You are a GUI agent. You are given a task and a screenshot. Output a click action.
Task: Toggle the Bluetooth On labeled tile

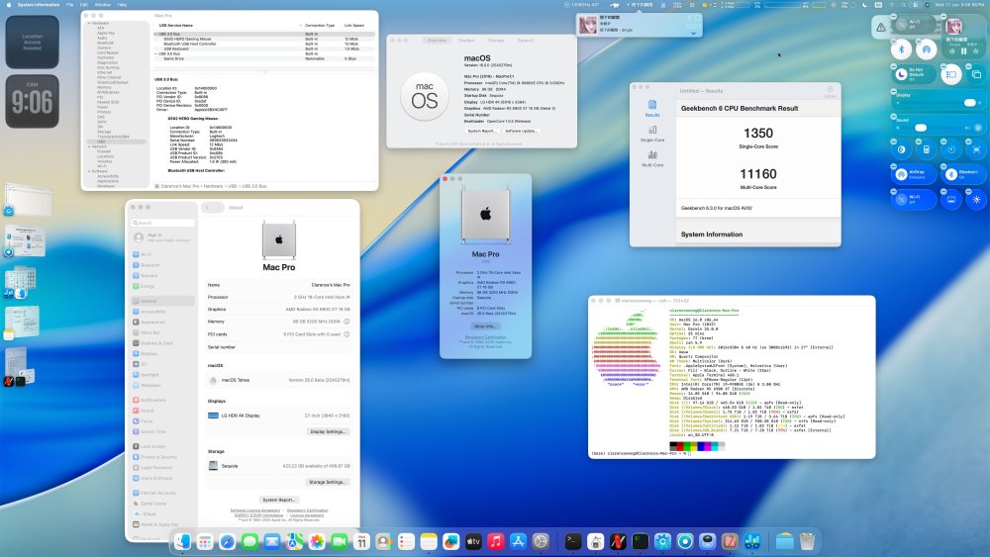pyautogui.click(x=963, y=174)
